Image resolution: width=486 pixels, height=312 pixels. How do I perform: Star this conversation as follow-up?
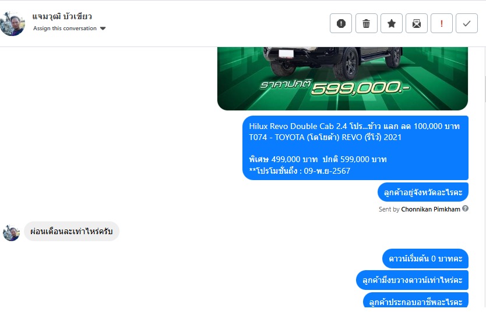pos(392,23)
